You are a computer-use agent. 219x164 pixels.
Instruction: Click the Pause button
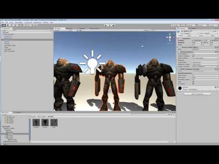[110, 26]
